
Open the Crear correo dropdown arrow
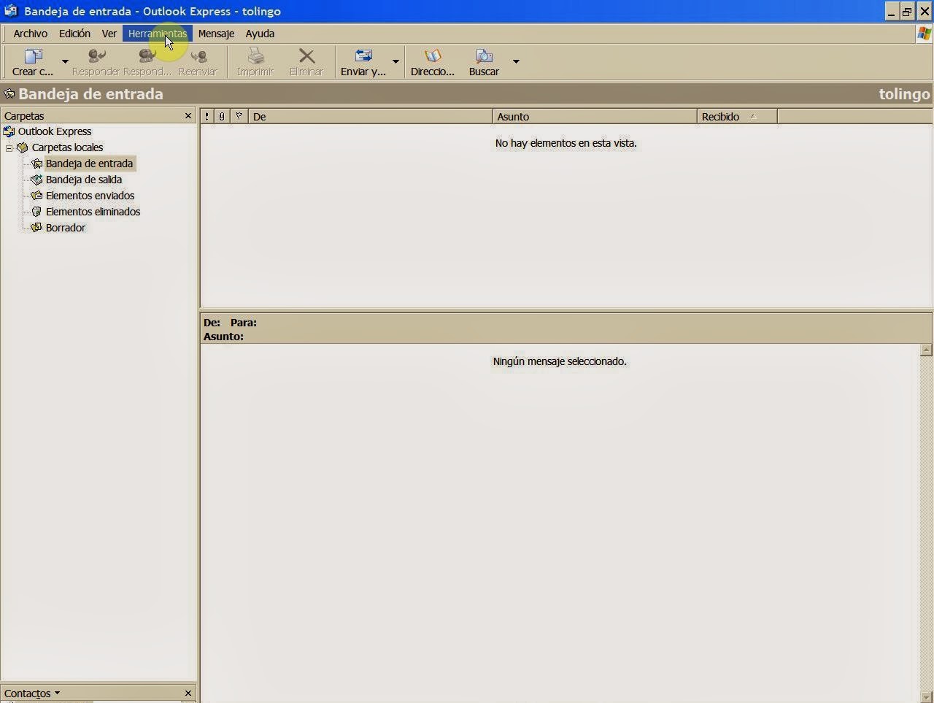pyautogui.click(x=65, y=61)
